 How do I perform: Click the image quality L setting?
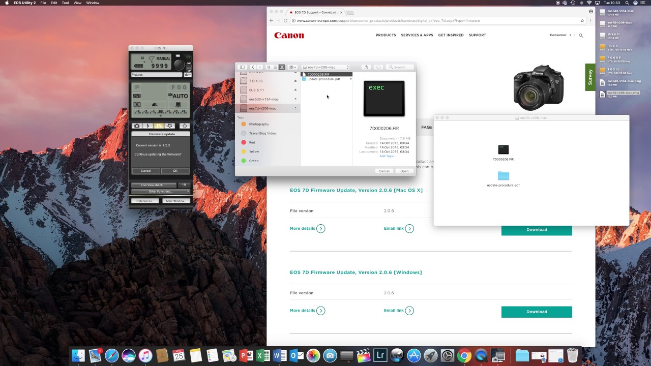[155, 104]
